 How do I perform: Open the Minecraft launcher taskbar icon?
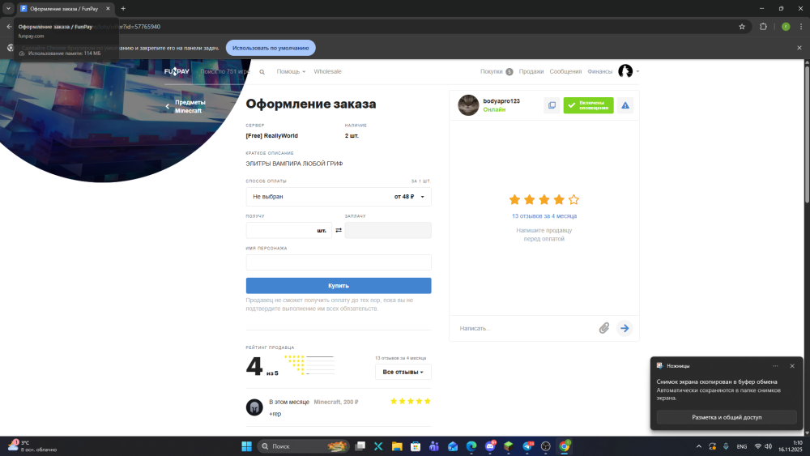(509, 446)
